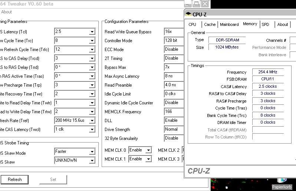This screenshot has height=191, width=296.
Task: Click the Max Async Latency 8 ns field
Action: [174, 76]
